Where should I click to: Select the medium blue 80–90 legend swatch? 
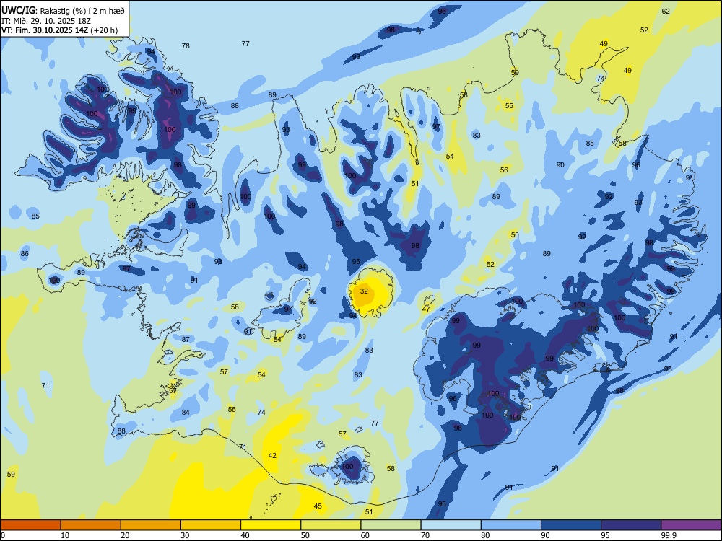pyautogui.click(x=511, y=525)
